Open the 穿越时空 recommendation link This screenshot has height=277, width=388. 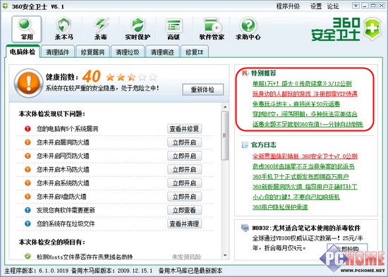click(x=305, y=114)
